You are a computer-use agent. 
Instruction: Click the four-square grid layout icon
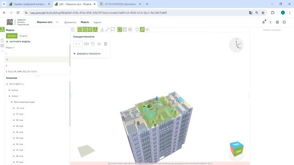pos(130,29)
